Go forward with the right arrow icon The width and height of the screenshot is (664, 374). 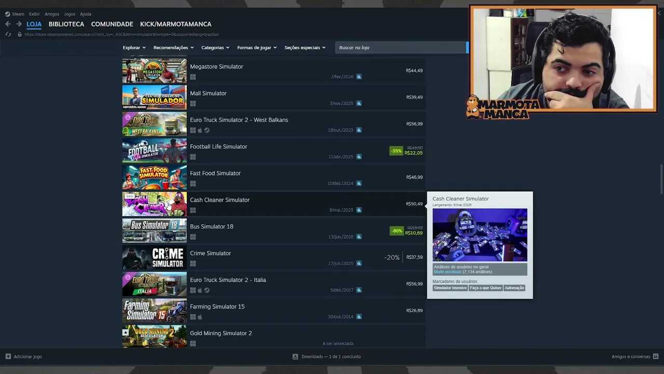[x=19, y=24]
